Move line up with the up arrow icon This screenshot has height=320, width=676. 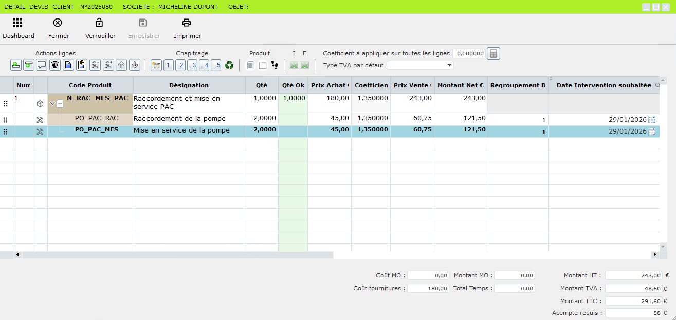pos(121,65)
